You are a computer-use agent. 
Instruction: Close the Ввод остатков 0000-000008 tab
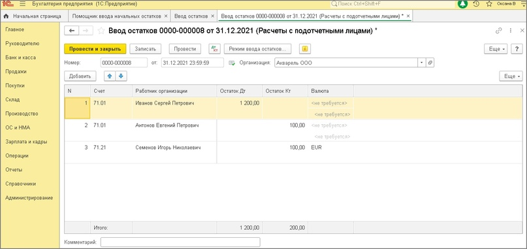tap(408, 16)
